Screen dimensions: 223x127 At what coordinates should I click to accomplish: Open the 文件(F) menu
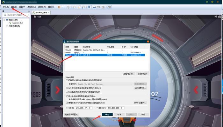pyautogui.click(x=6, y=7)
